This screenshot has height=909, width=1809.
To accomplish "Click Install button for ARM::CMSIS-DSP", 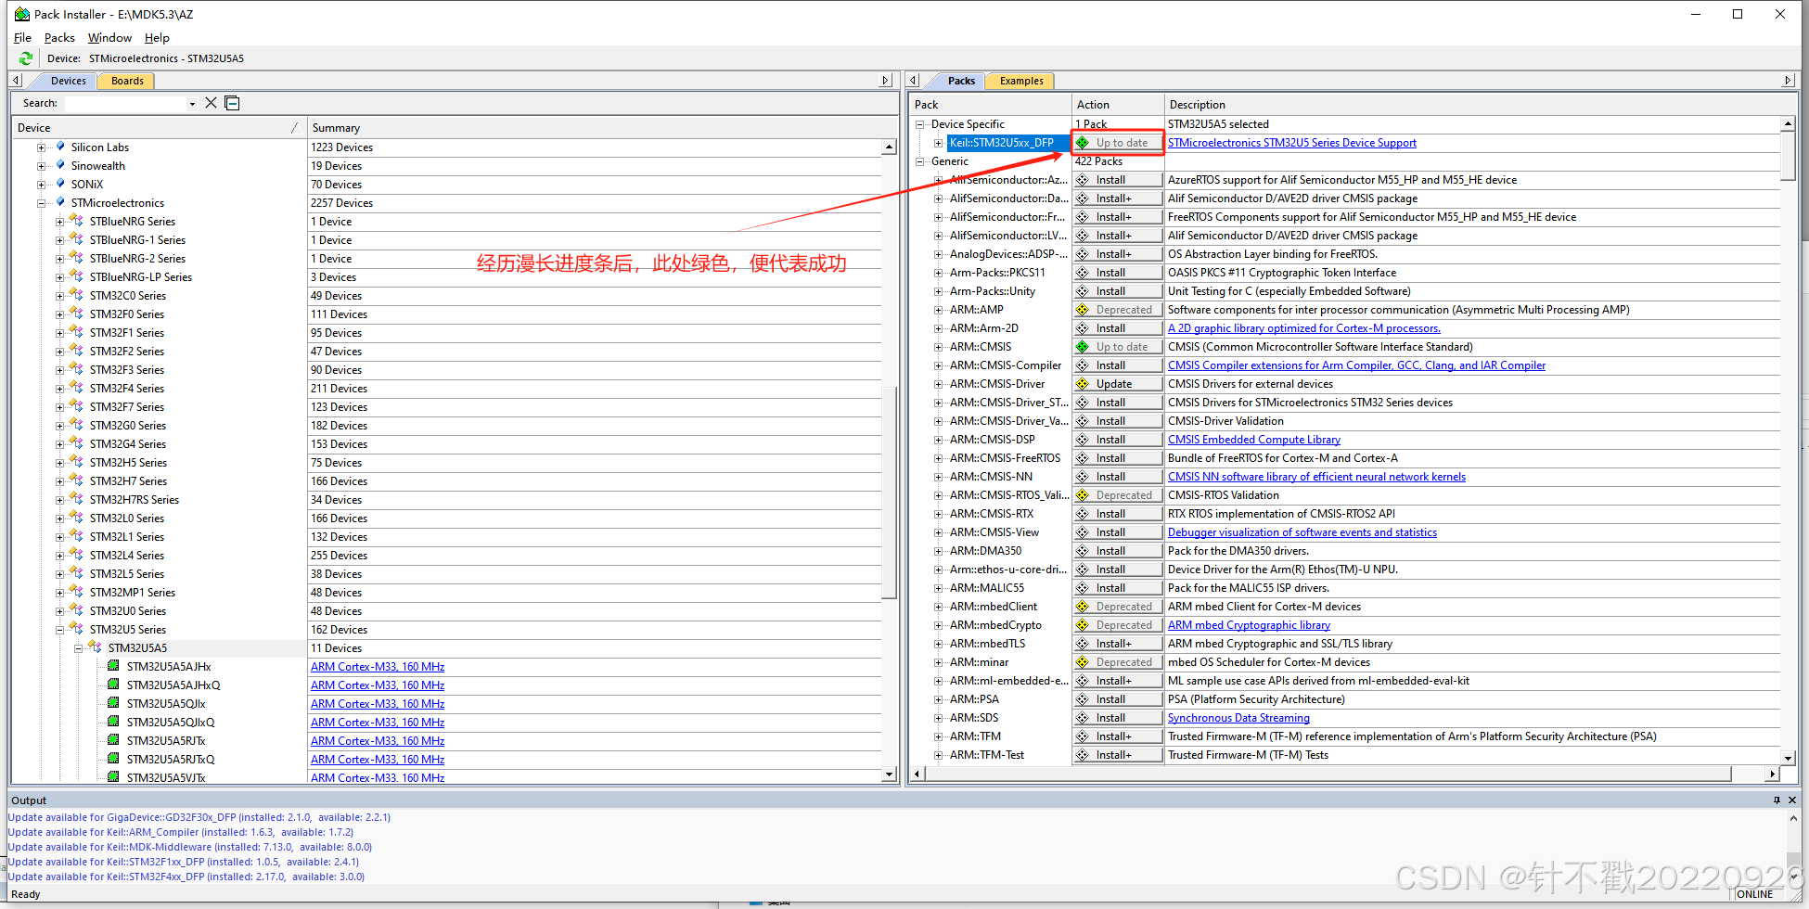I will pos(1118,440).
